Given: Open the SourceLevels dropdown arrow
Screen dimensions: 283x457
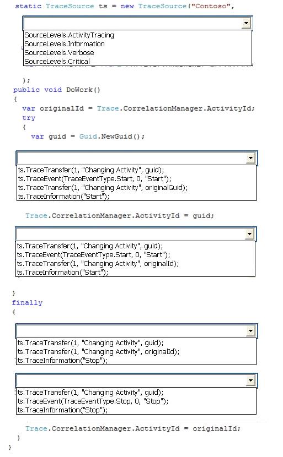Looking at the screenshot, I should coord(246,23).
